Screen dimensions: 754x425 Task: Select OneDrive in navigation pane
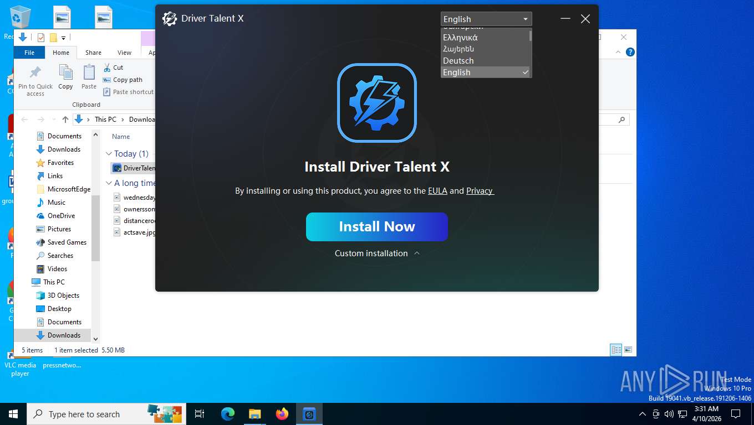pyautogui.click(x=61, y=216)
